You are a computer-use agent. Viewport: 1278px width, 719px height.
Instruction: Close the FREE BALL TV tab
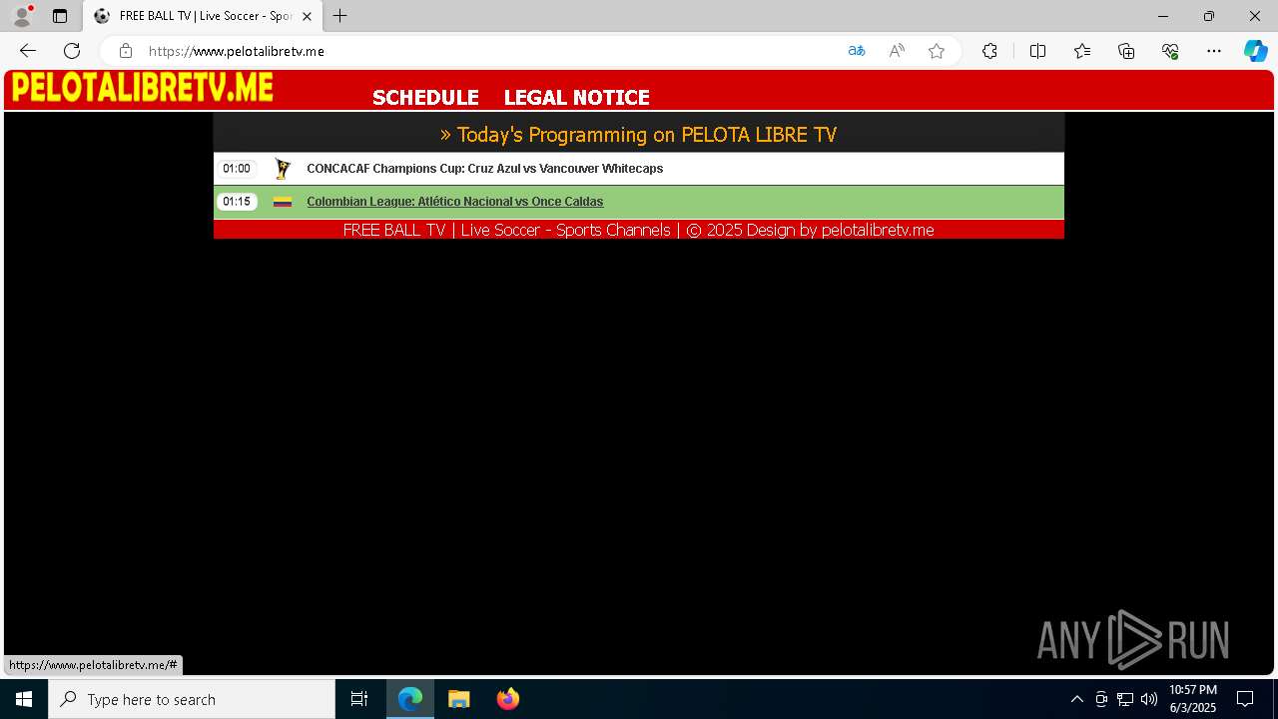click(308, 16)
